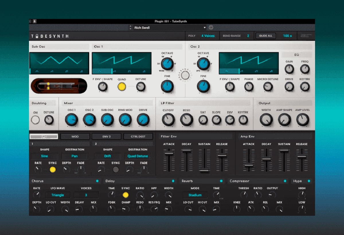Click the Rich Swell preset name
This screenshot has width=344, height=235.
(142, 28)
